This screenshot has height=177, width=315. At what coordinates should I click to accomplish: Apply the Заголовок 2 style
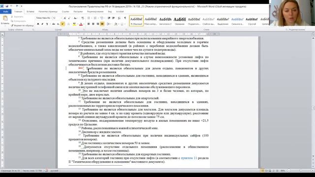(x=165, y=21)
